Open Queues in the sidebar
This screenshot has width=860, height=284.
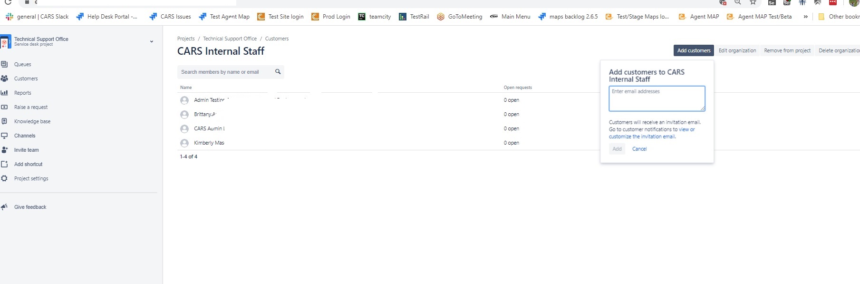[x=22, y=64]
